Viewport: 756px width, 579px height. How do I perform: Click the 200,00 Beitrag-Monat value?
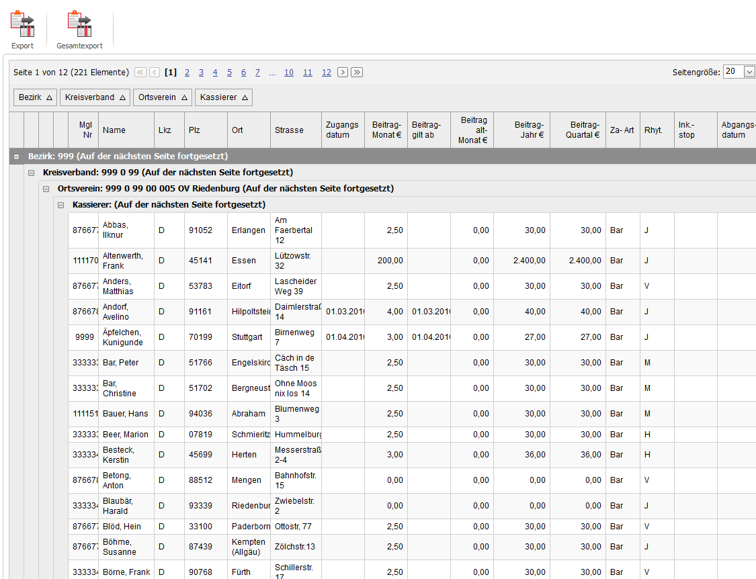390,261
